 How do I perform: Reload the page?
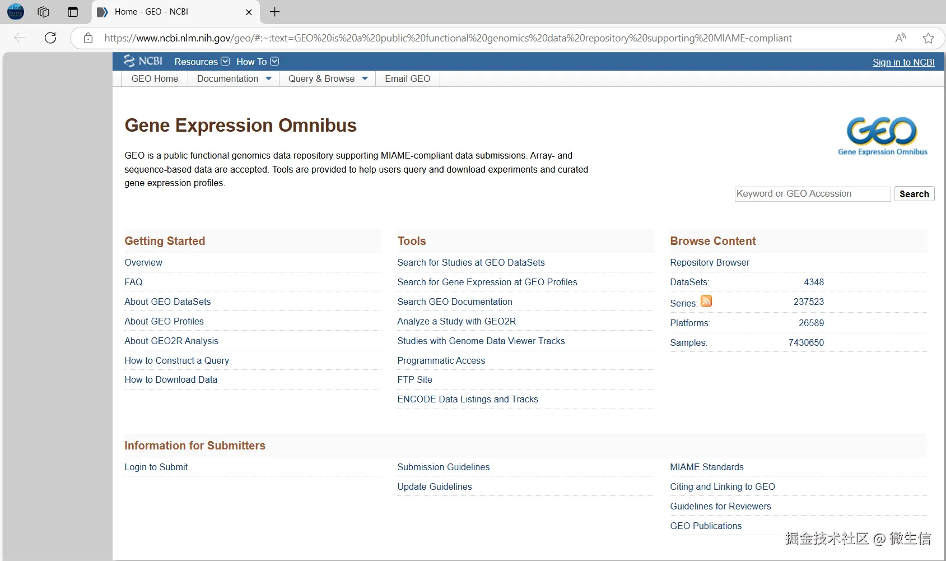[50, 38]
